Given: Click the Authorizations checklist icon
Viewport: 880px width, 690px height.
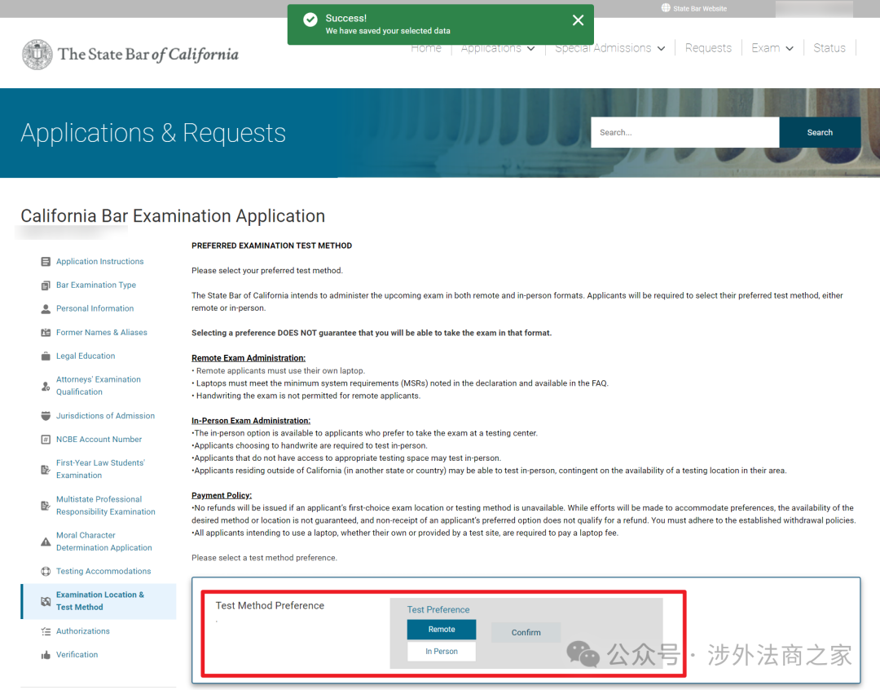Looking at the screenshot, I should click(x=46, y=631).
